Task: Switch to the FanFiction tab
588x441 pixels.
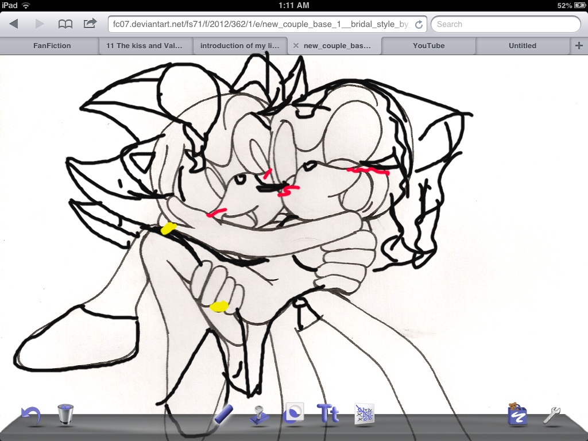Action: 52,46
